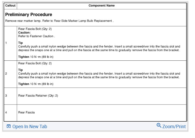The image size is (195, 138).
Task: Select the Tip label in callout 1
Action: click(21, 43)
